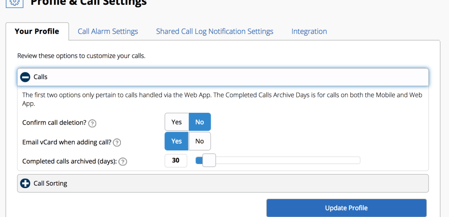Click the settings gear icon beside page title
This screenshot has width=449, height=217.
coord(14,2)
